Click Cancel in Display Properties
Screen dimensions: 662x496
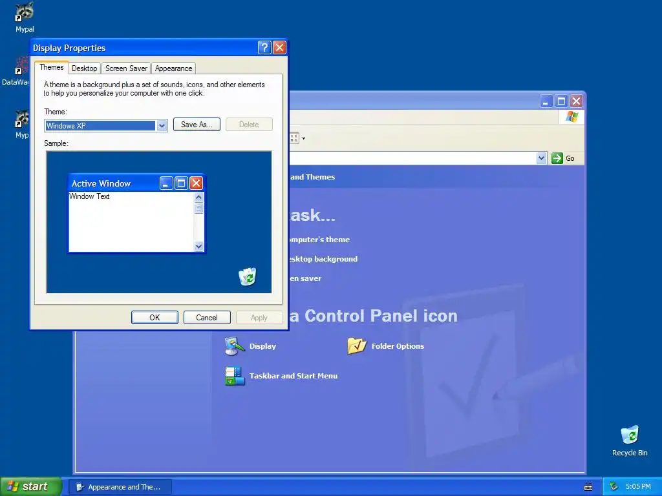click(207, 318)
